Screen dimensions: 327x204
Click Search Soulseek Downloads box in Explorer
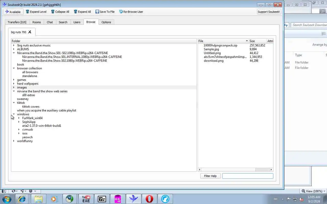309,25
